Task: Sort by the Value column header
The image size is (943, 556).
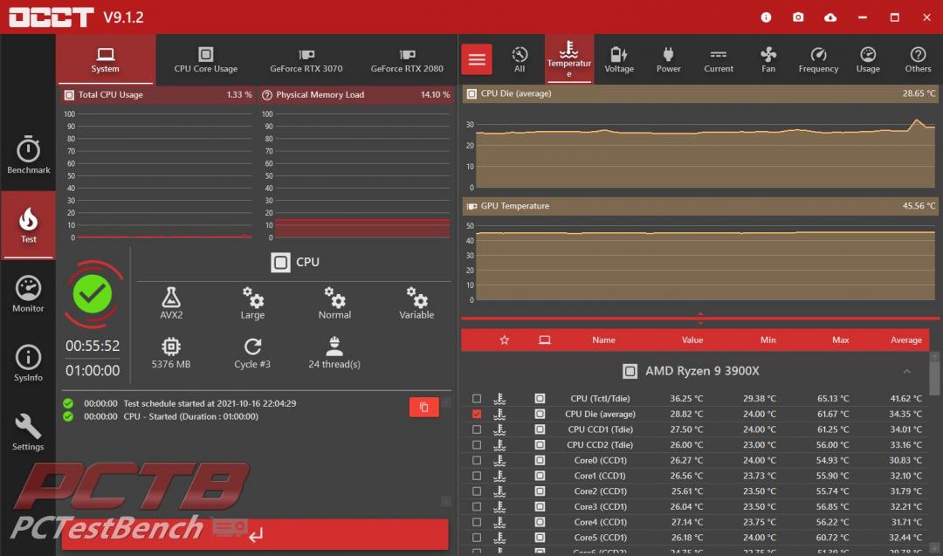Action: coord(692,340)
